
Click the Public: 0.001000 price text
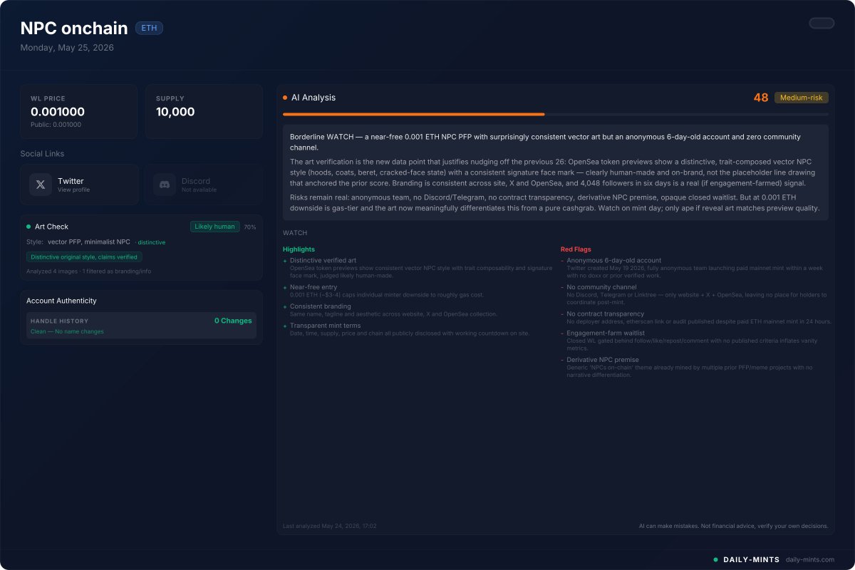pos(56,125)
